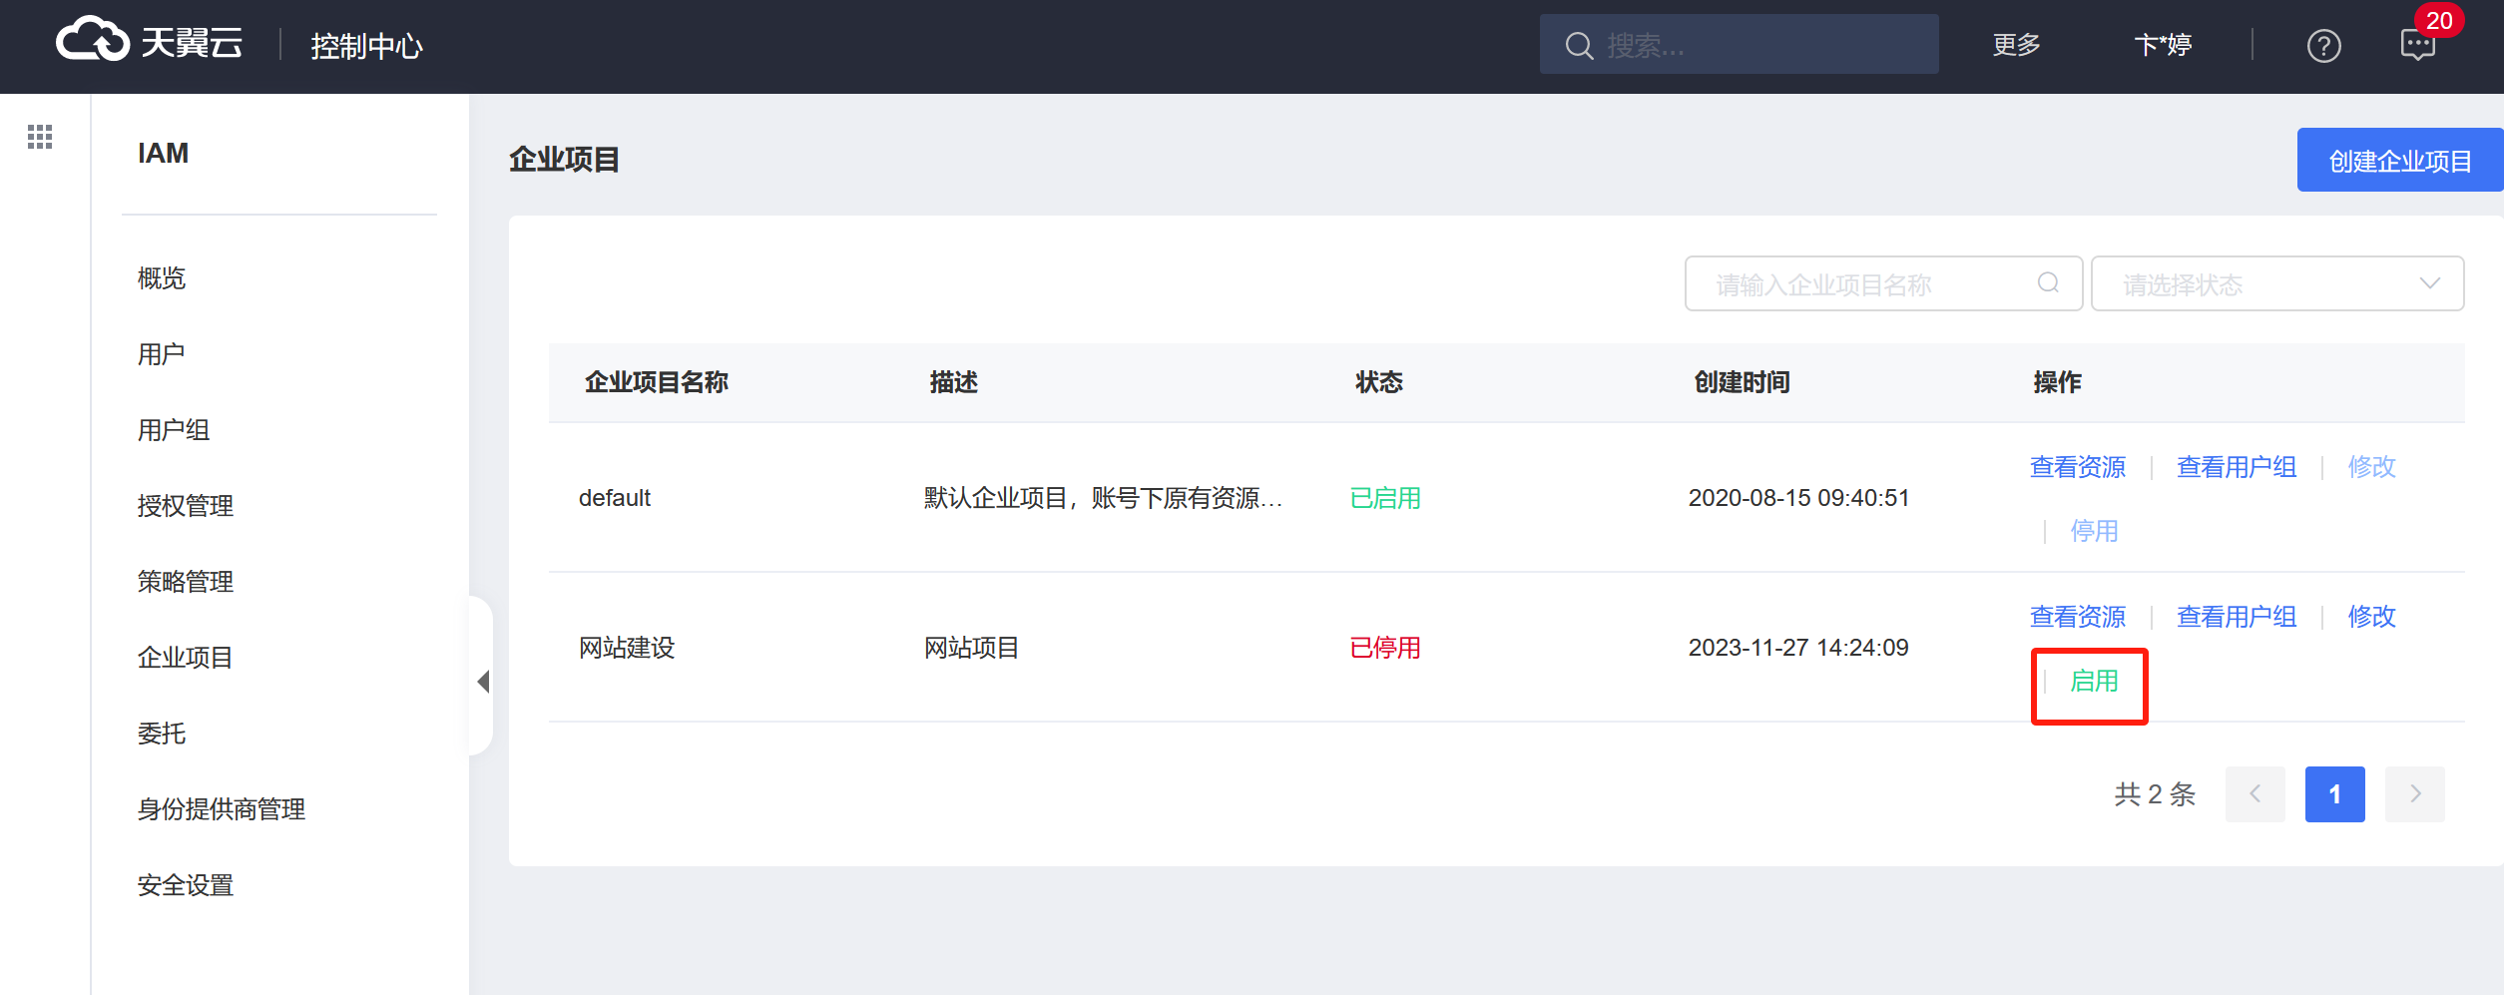Collapse the sidebar using the arrow handle
Screen dimensions: 2504x995
point(483,681)
